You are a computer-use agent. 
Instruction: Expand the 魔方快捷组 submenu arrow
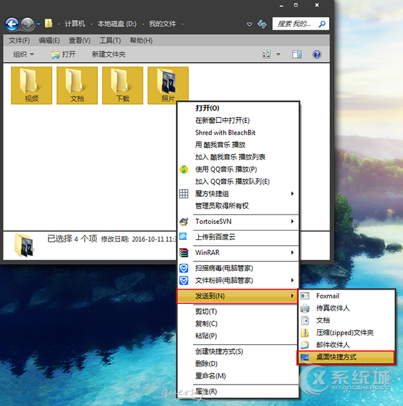point(292,194)
